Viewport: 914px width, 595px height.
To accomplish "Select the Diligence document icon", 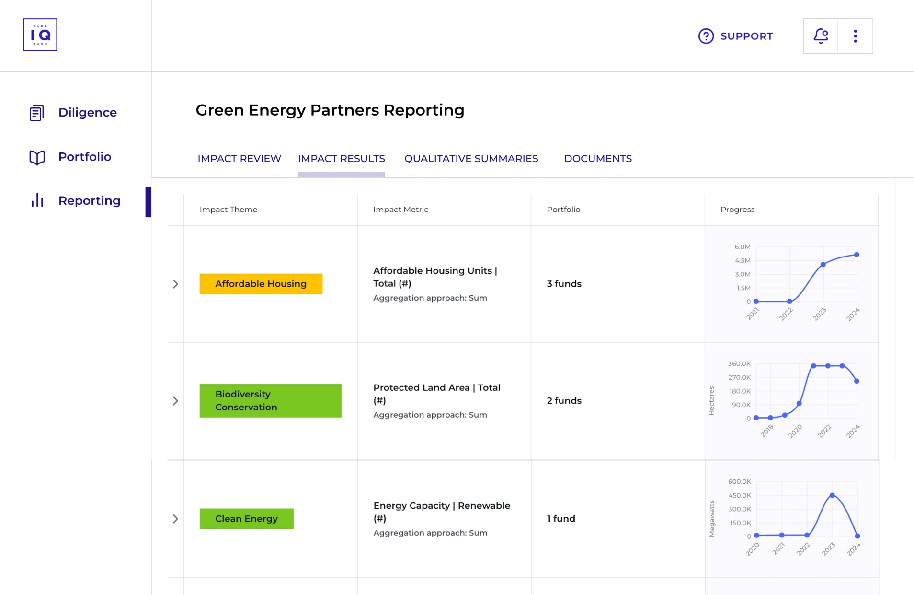I will (x=37, y=113).
